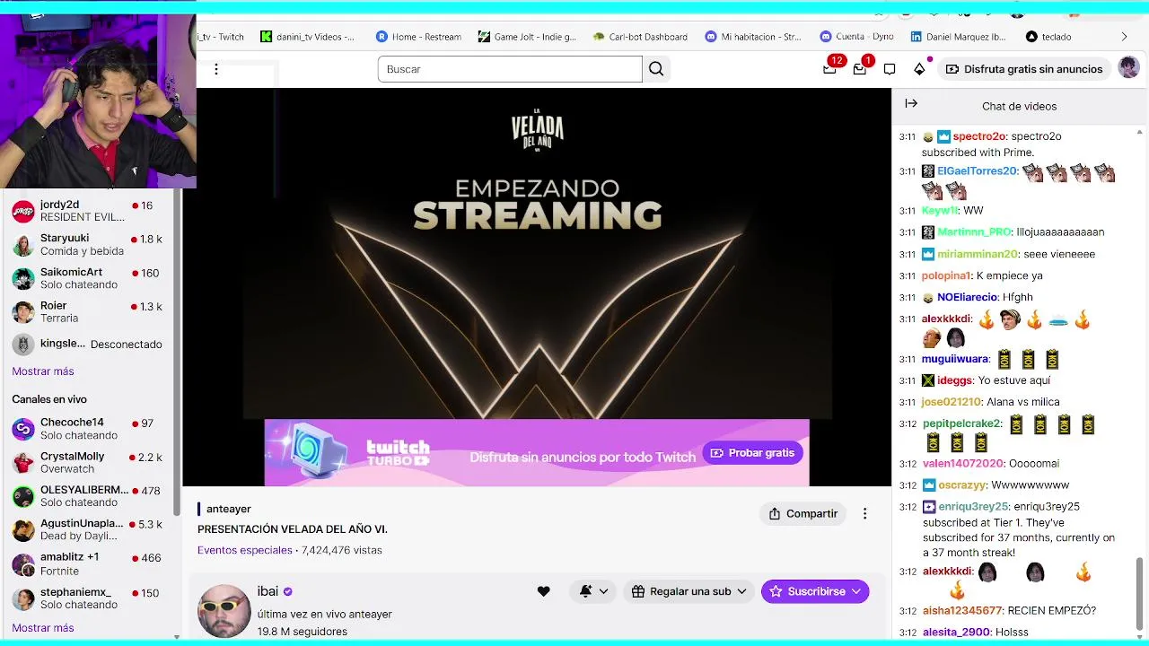
Task: Open the bits gem icon
Action: click(919, 69)
